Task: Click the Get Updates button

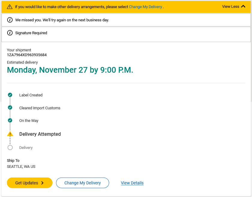Action: [30, 183]
